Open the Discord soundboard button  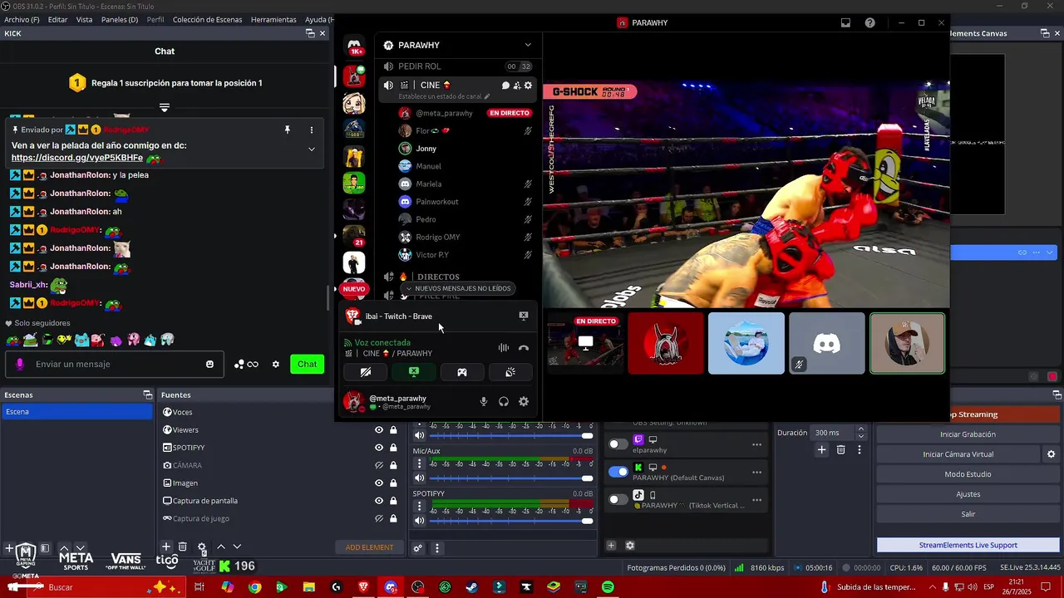point(510,372)
